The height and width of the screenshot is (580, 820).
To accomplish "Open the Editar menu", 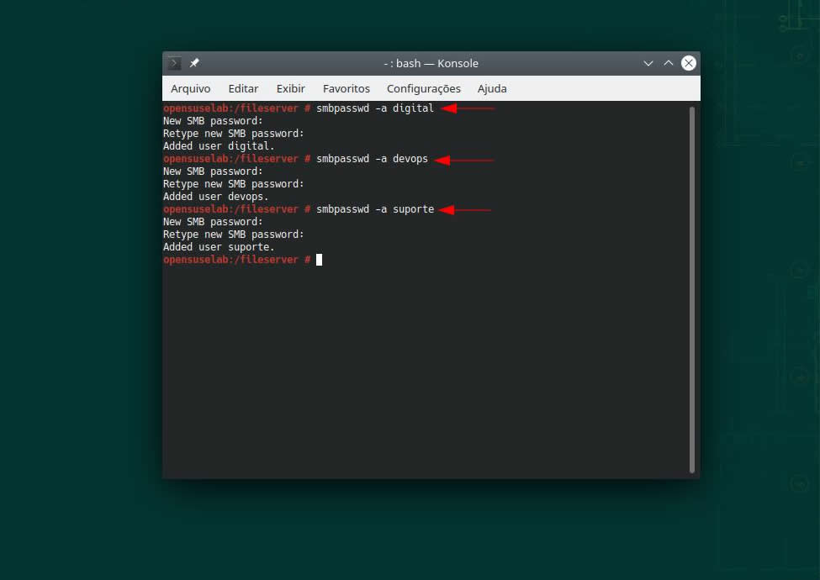I will (243, 88).
